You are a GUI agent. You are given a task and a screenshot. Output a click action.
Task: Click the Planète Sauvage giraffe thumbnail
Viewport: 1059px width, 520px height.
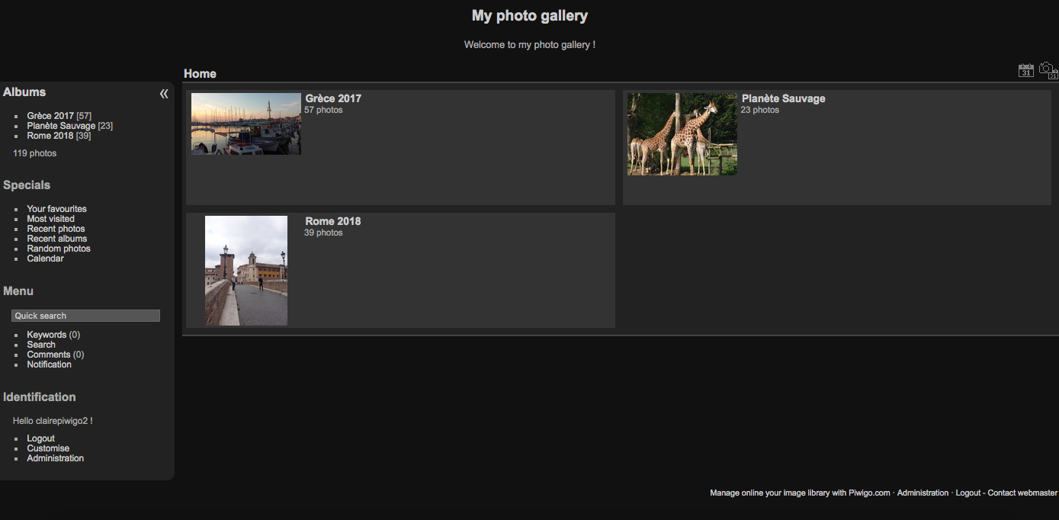681,133
